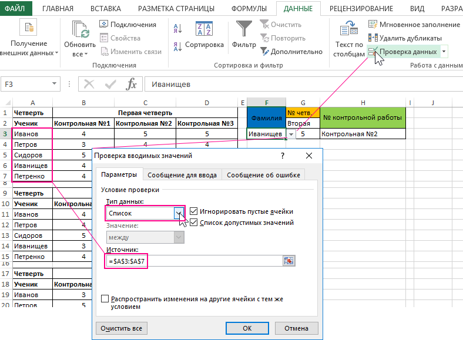Click the insert function fx icon
463x340 pixels.
click(x=132, y=84)
